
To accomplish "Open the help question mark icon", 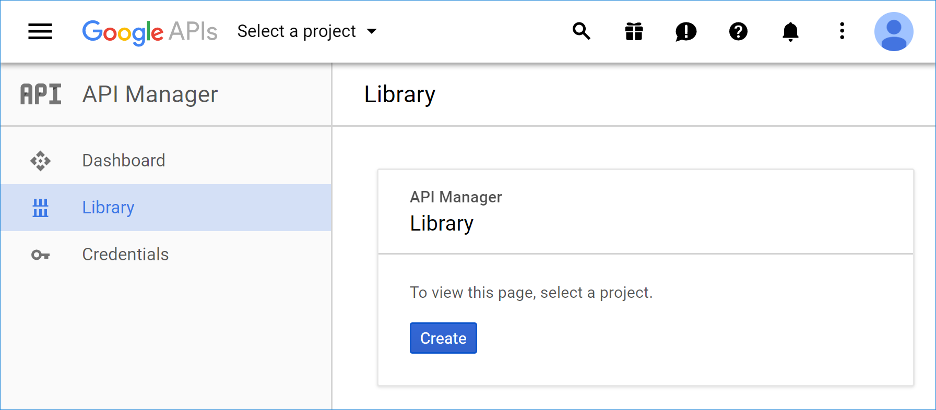I will pos(738,31).
